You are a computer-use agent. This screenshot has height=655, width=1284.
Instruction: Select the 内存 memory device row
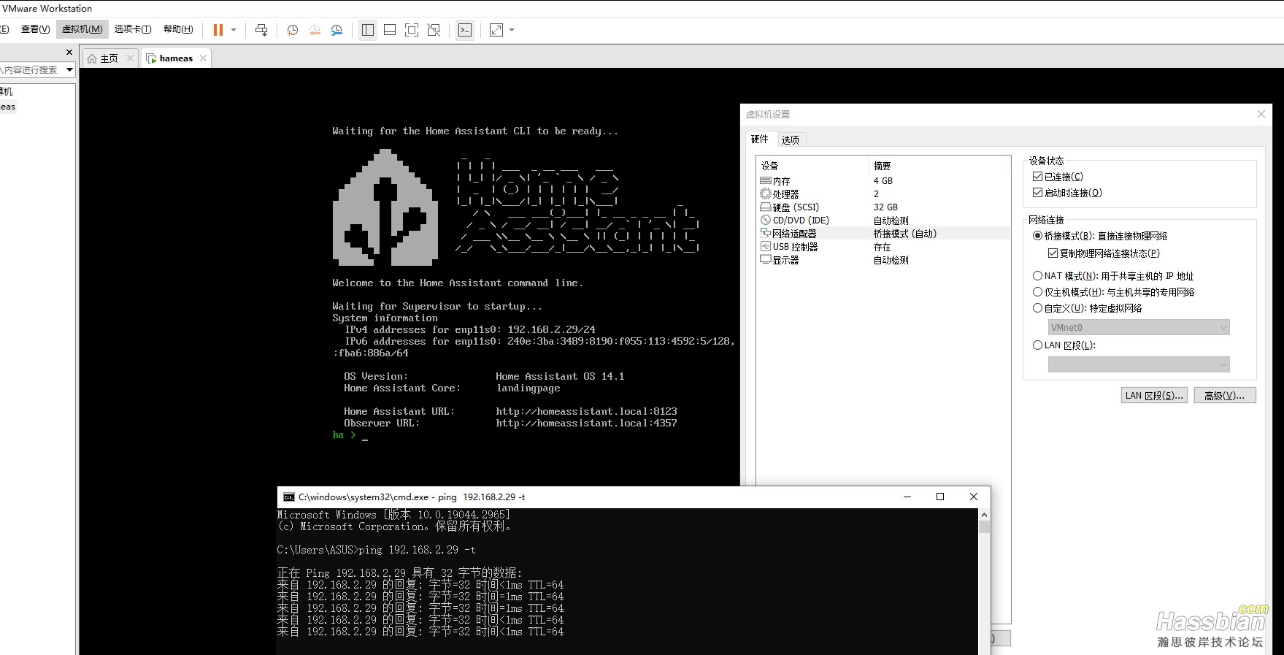click(x=883, y=180)
